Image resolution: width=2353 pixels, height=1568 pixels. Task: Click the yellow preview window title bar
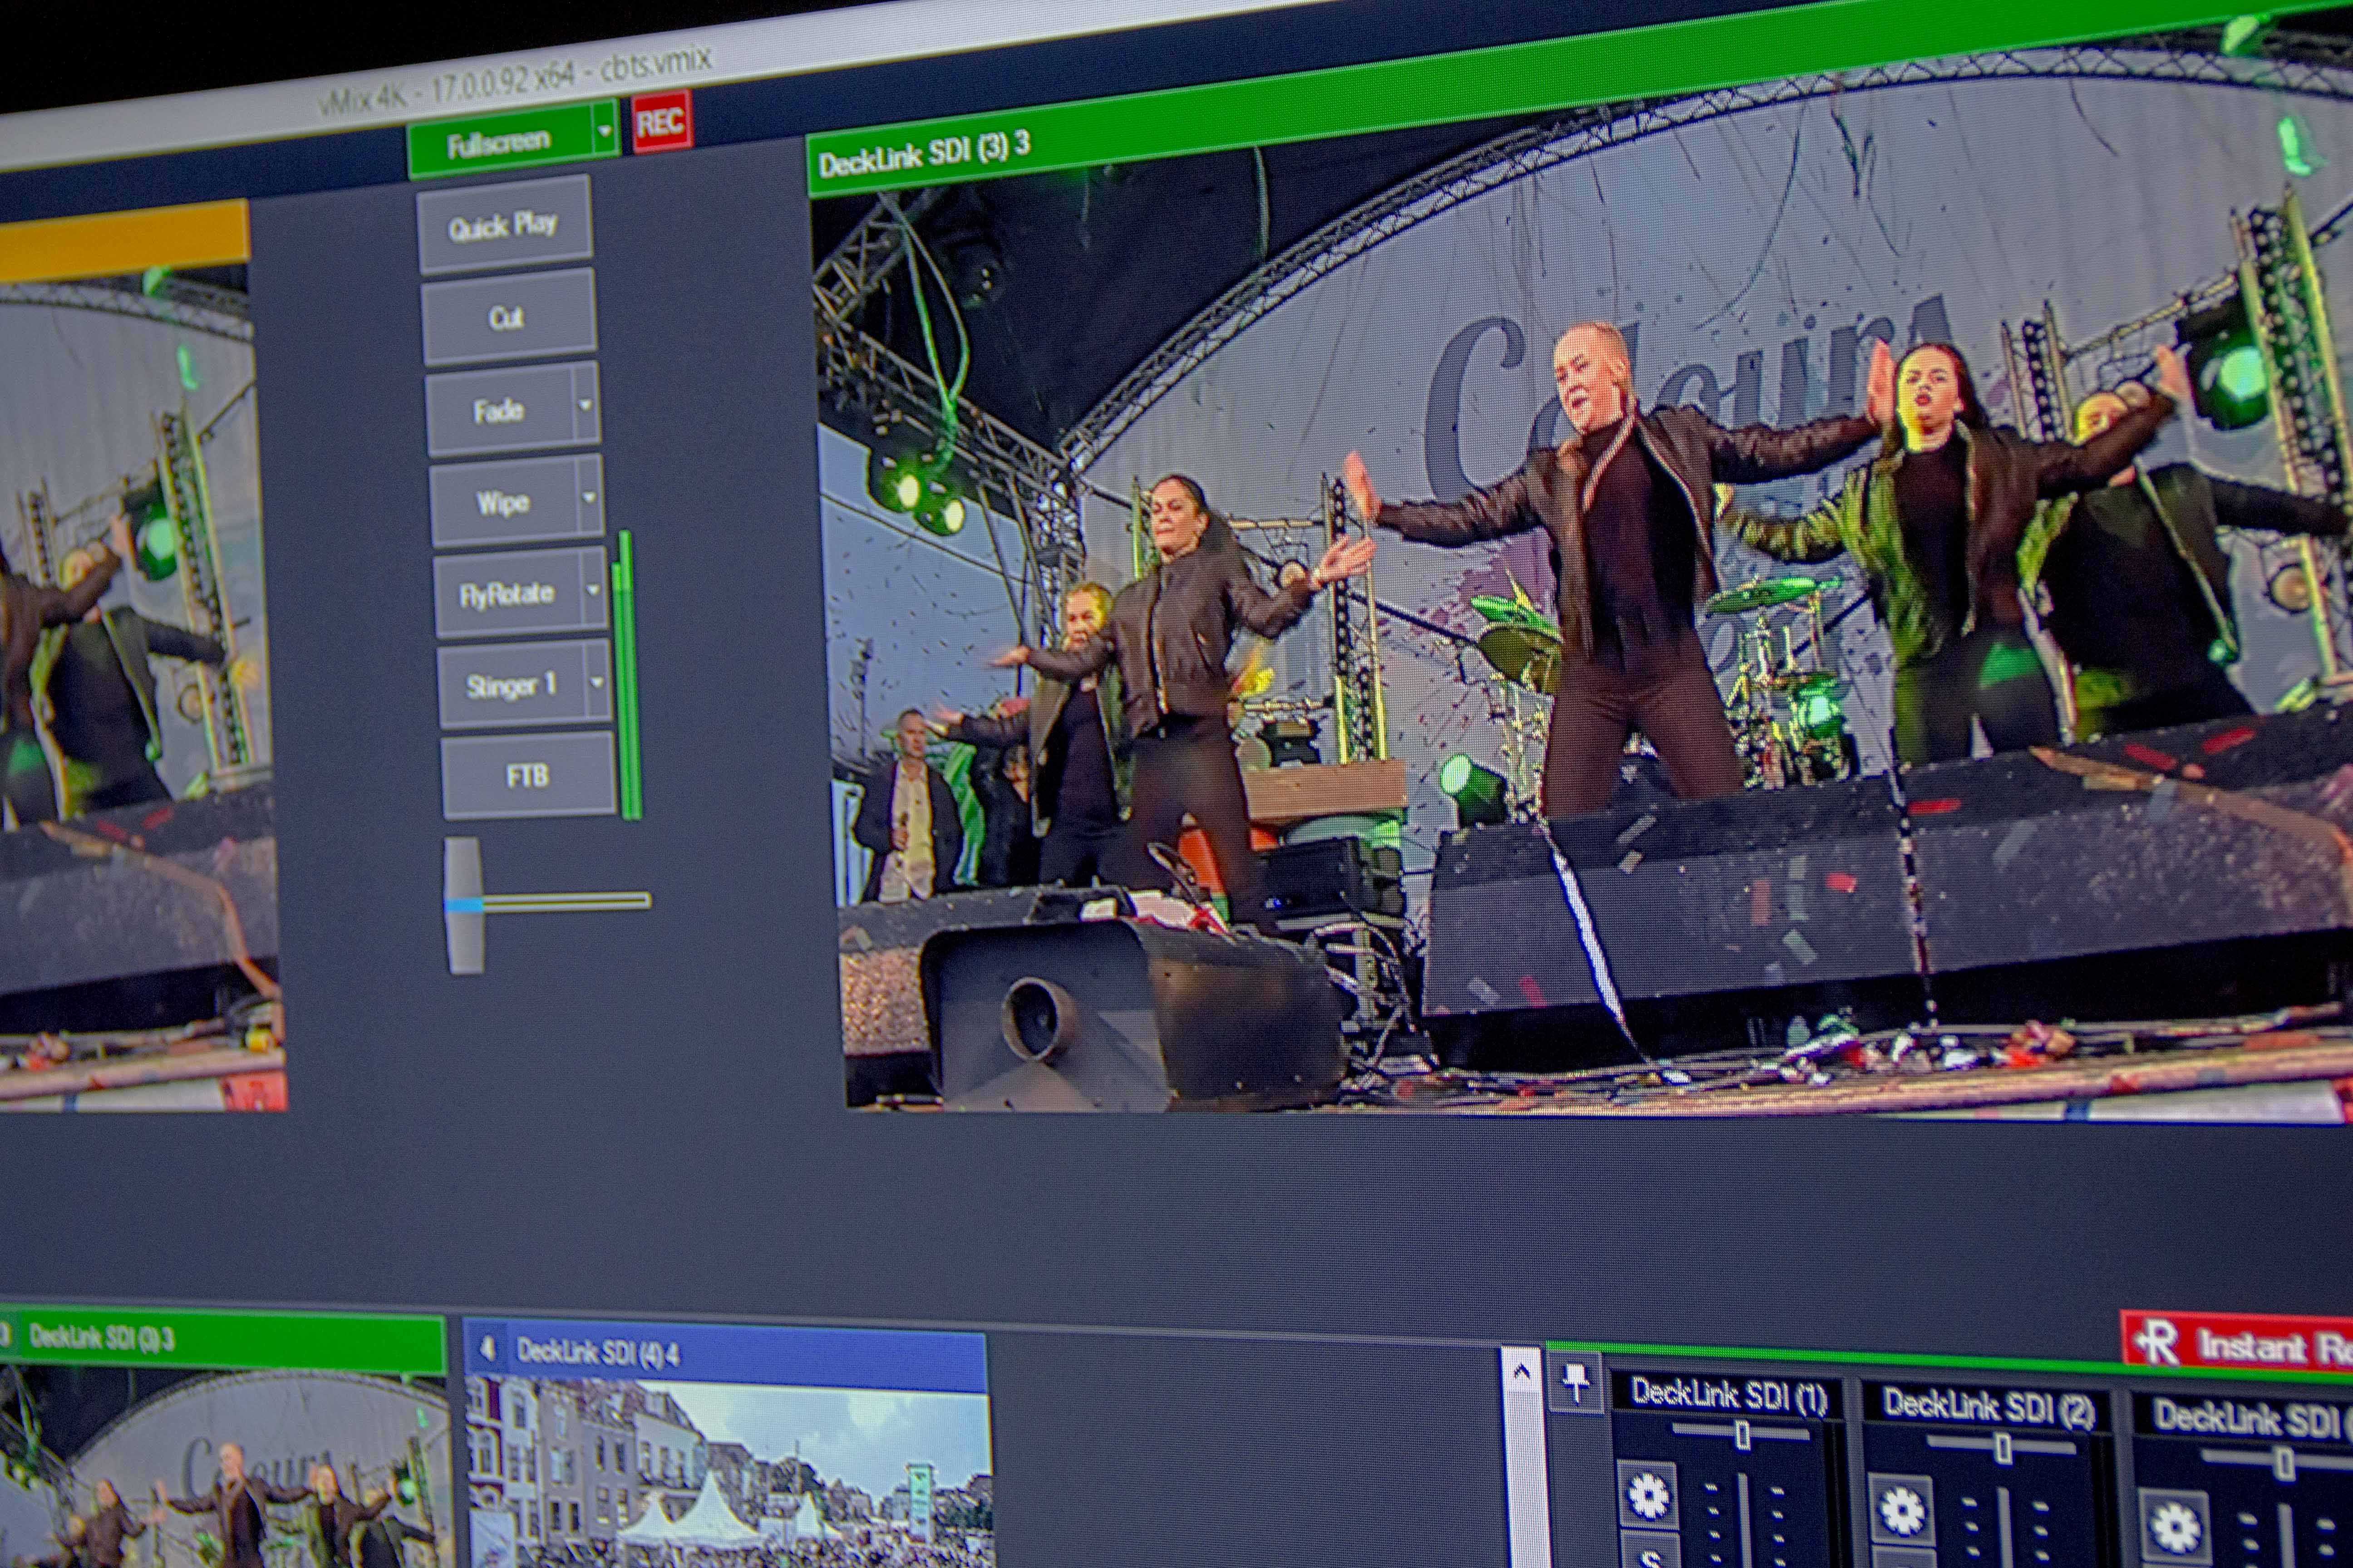coord(123,240)
